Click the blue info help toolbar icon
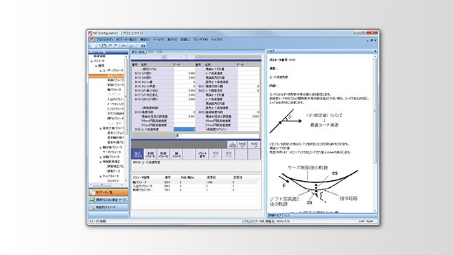This screenshot has width=453, height=255. pos(143,45)
